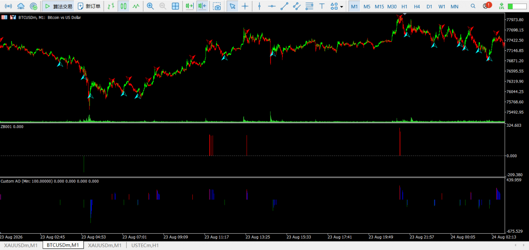Click the -209.380 ZB001 scale value
This screenshot has width=529, height=250.
click(514, 174)
